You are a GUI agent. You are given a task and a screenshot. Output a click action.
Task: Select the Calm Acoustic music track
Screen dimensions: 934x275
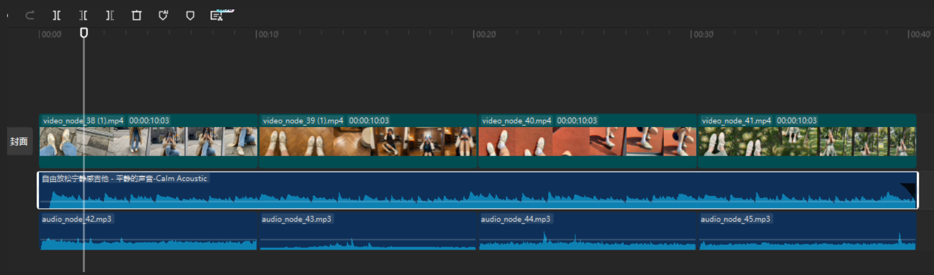pyautogui.click(x=478, y=190)
